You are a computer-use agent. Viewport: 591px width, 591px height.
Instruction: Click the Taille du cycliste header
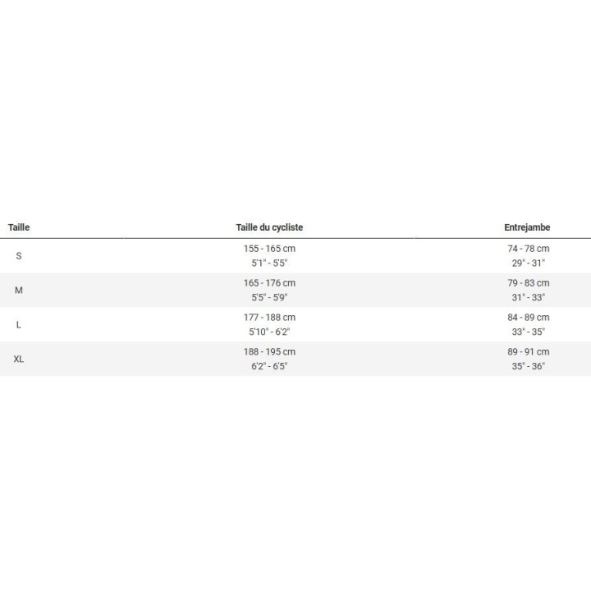pyautogui.click(x=269, y=227)
